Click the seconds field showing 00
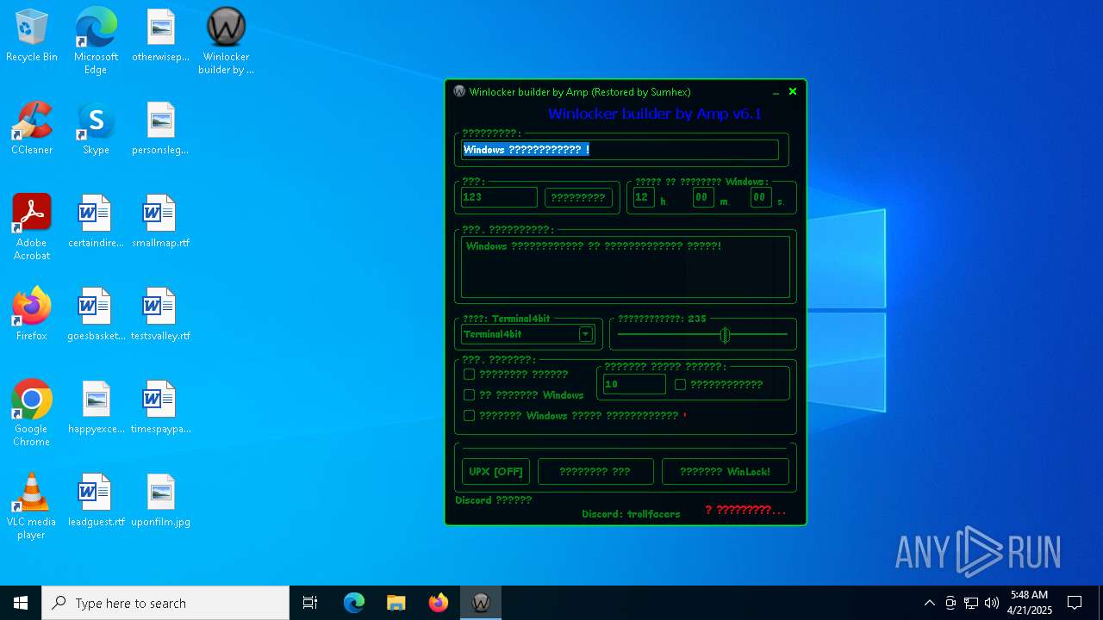Viewport: 1103px width, 620px height. click(760, 197)
